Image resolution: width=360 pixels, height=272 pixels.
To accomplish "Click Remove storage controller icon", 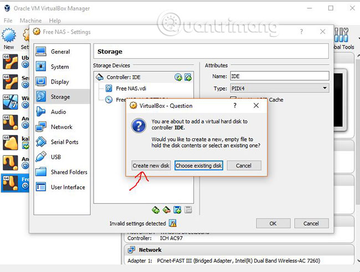I will point(167,210).
